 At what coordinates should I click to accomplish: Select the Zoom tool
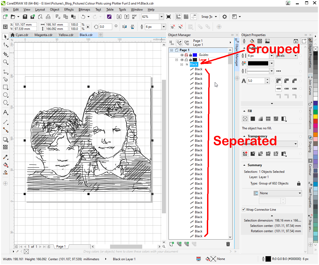[x=5, y=62]
